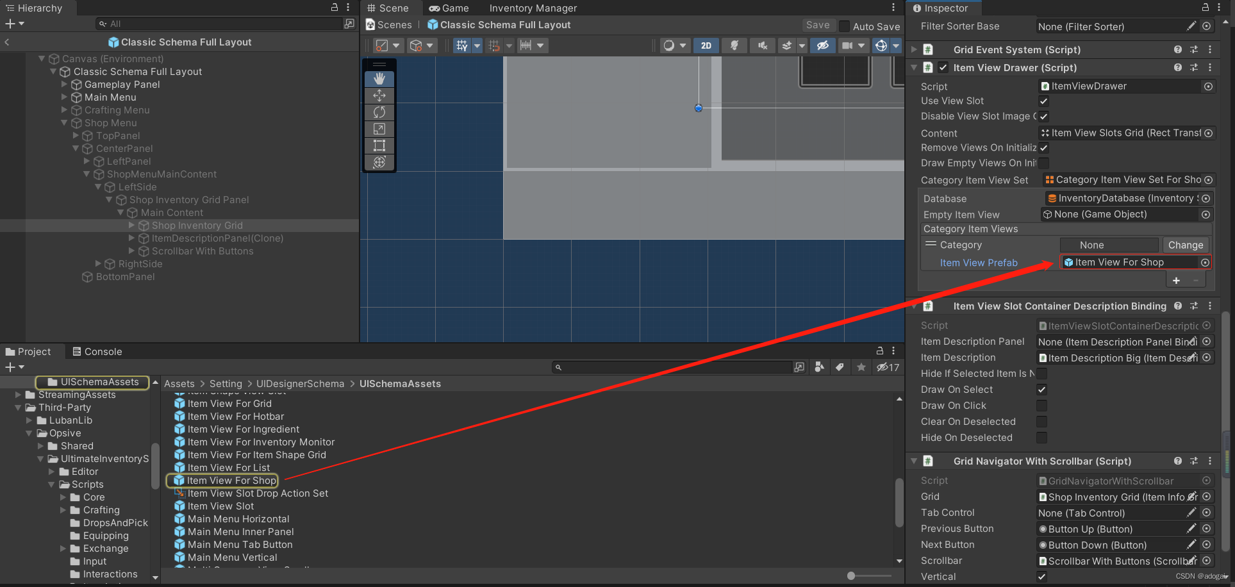Toggle hidden packages count icon showing 17
Screen dimensions: 1235x587
888,367
